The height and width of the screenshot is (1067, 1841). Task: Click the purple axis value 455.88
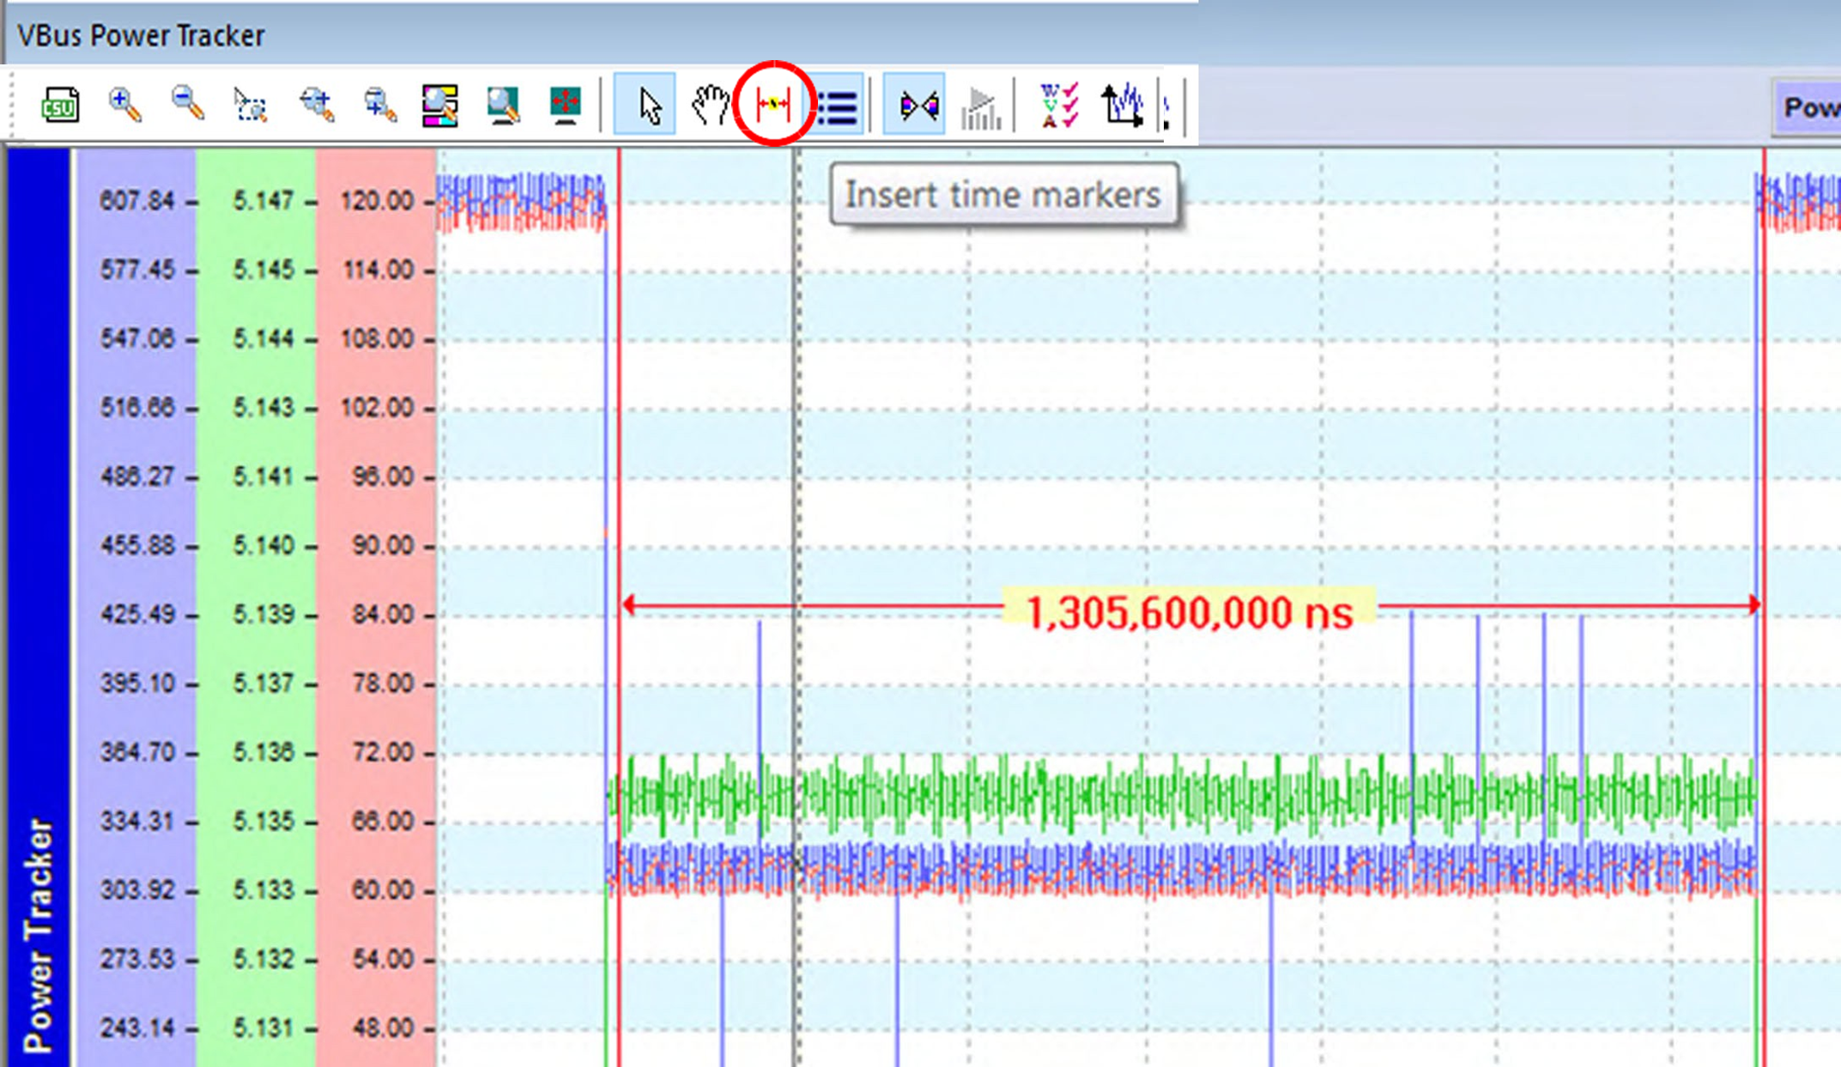click(x=136, y=545)
